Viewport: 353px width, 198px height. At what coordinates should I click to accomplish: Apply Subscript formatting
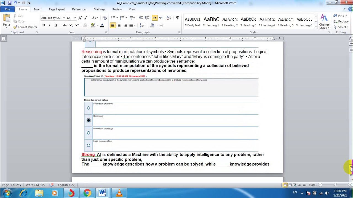pos(71,25)
